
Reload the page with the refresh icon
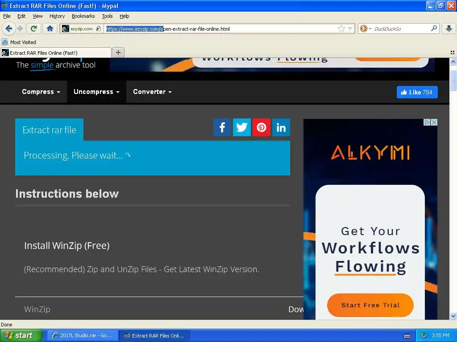pos(34,28)
